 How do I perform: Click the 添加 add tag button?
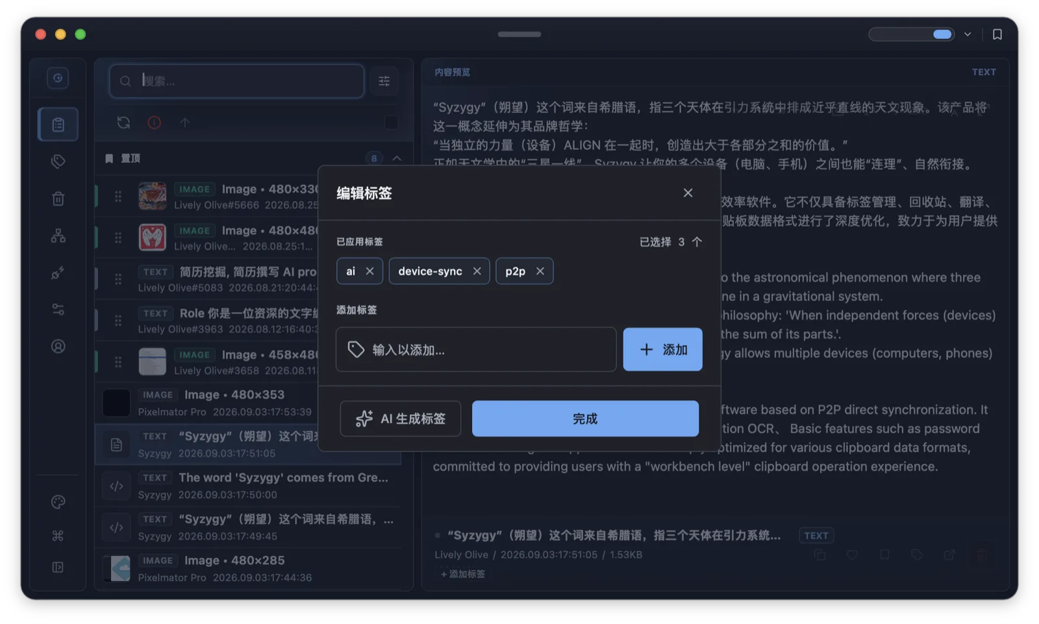(662, 350)
